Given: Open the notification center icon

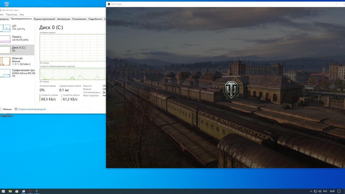Looking at the screenshot, I should pos(339,191).
